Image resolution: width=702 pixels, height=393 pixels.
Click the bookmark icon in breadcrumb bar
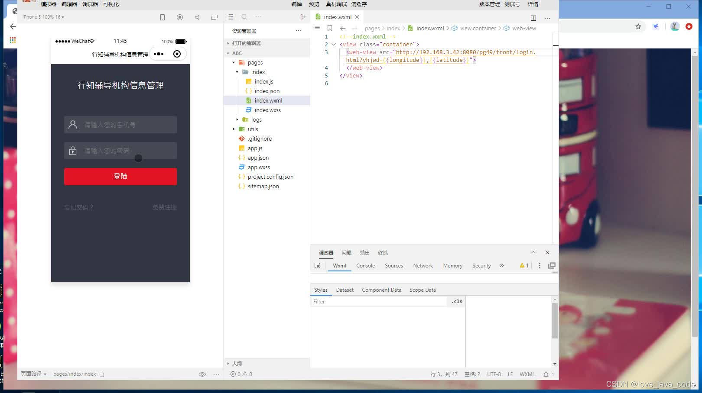point(330,28)
